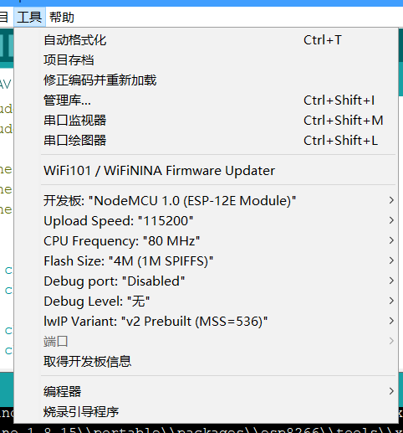Select 自动格式化 auto format entry
The width and height of the screenshot is (403, 433).
206,40
